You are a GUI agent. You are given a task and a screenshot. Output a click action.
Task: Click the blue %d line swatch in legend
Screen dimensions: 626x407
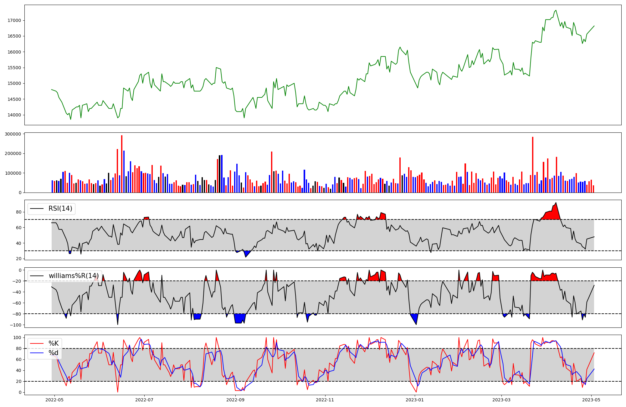(x=37, y=353)
